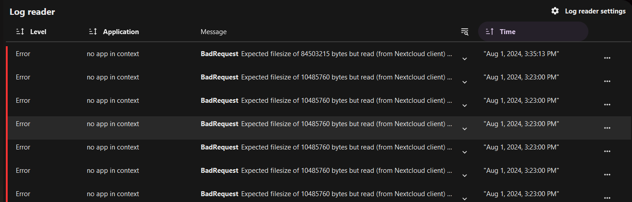This screenshot has height=202, width=632.
Task: Open three-dot menu for second log row
Action: click(x=607, y=81)
